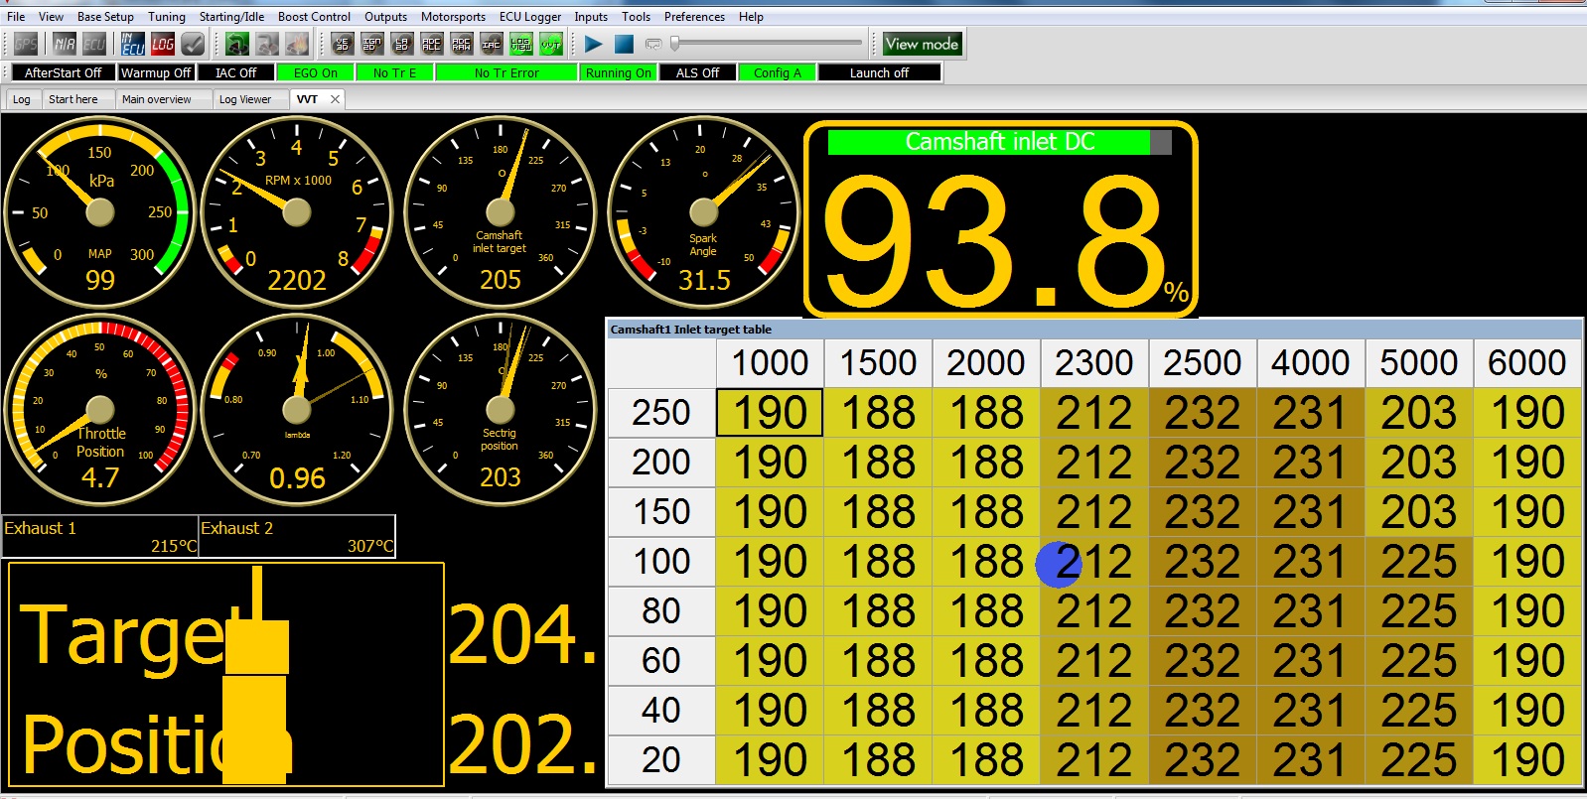The width and height of the screenshot is (1587, 799).
Task: Select table cell at 2500 RPM, 100 load
Action: [x=1202, y=562]
